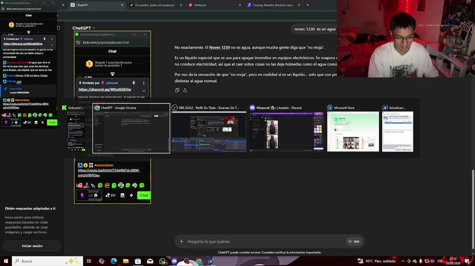The image size is (475, 266).
Task: Open Mail app from taskbar
Action: (x=150, y=261)
